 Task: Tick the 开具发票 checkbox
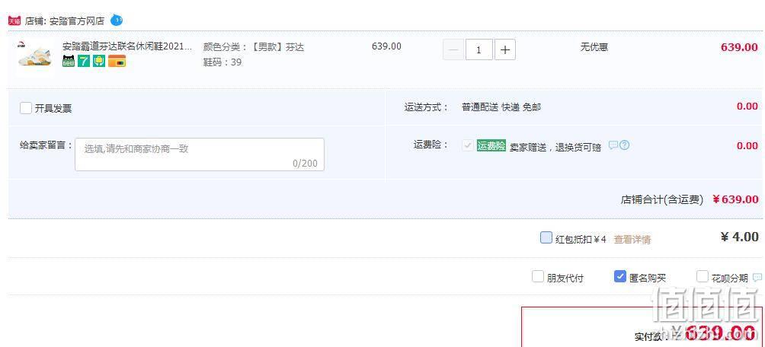coord(26,108)
